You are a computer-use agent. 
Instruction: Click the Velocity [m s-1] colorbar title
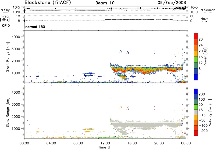coord(210,112)
